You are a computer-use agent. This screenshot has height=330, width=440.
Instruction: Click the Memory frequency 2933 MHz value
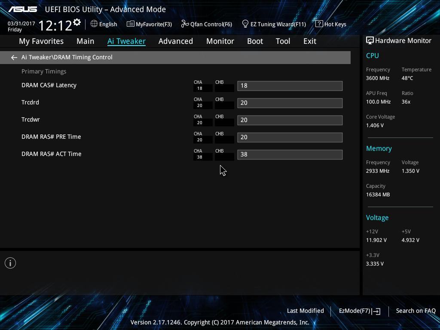coord(377,171)
